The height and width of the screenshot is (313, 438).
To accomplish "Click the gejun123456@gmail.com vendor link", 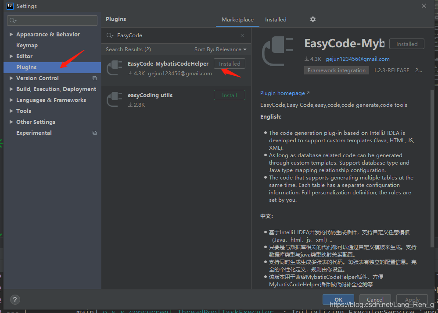I will point(358,59).
